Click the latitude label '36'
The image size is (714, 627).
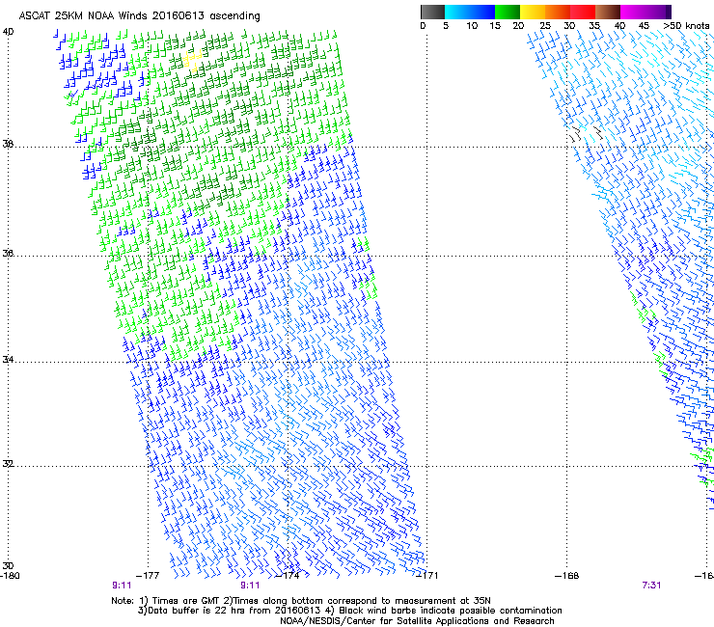point(8,253)
